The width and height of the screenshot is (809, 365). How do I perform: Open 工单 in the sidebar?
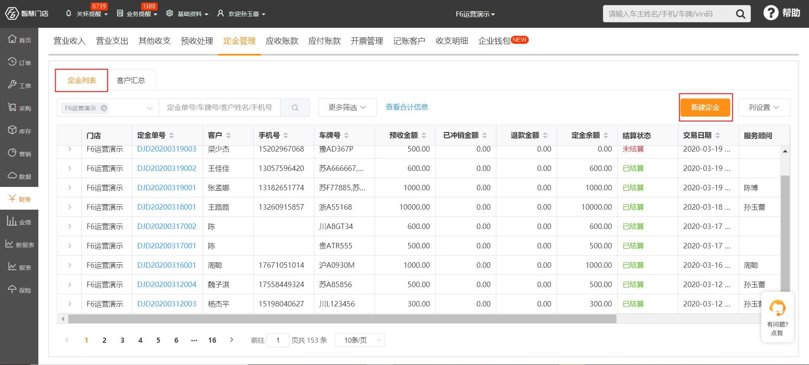19,85
